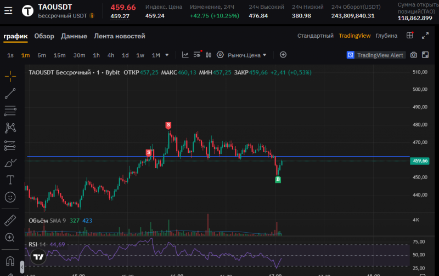
Task: Open the chart settings hexagon icon
Action: coord(220,55)
